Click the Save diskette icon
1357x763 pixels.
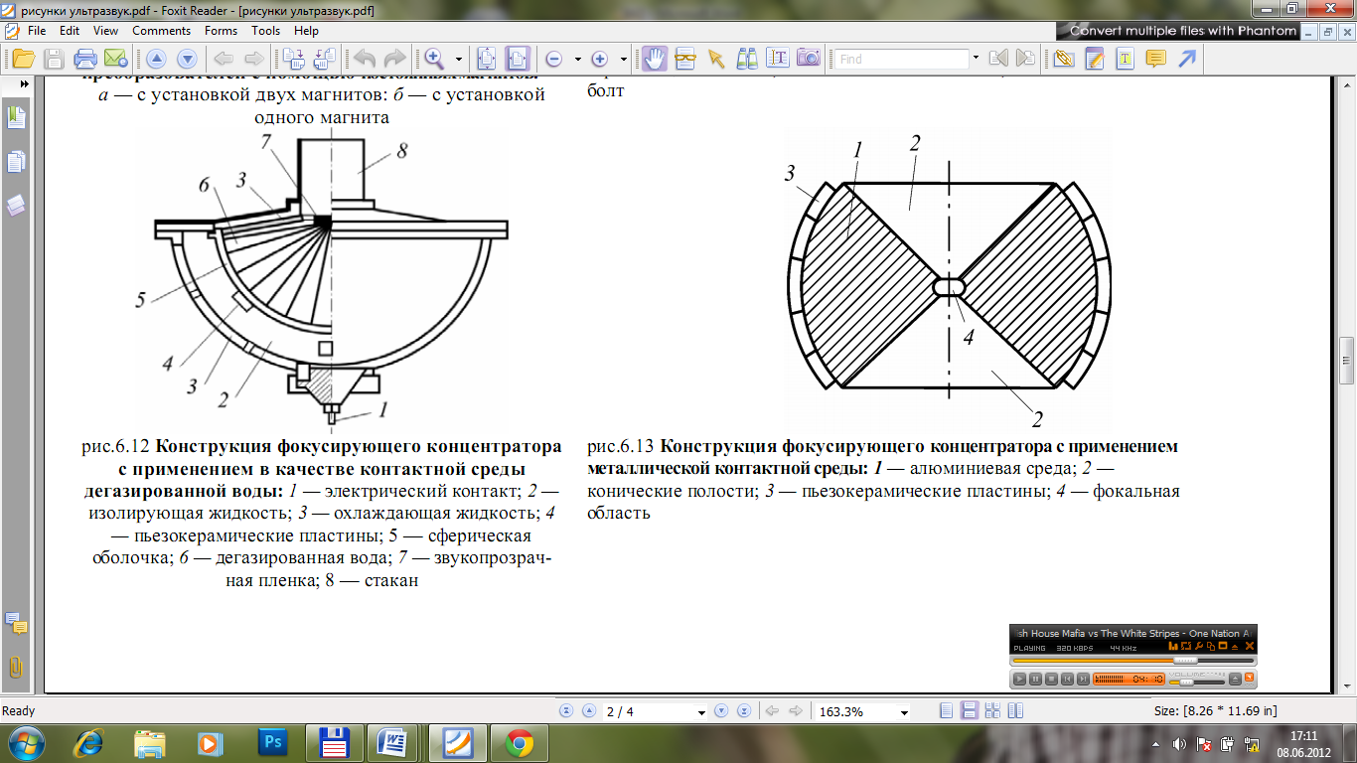[54, 58]
